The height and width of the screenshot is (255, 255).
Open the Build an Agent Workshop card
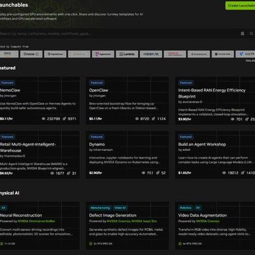click(215, 155)
